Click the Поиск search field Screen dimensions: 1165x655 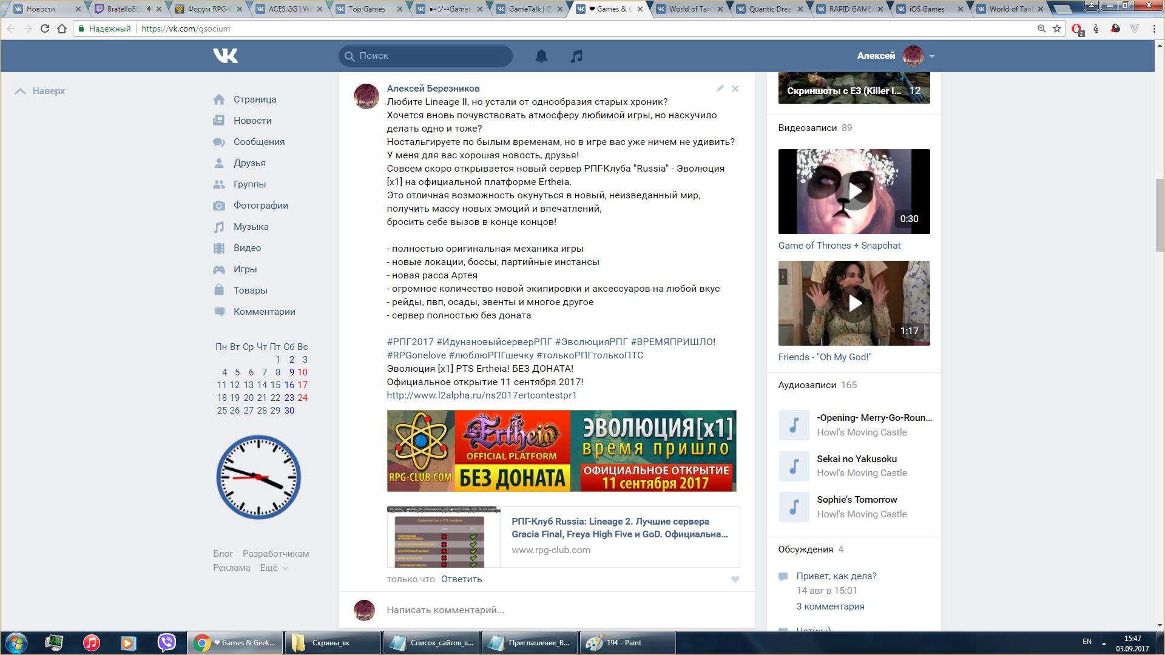[x=425, y=56]
